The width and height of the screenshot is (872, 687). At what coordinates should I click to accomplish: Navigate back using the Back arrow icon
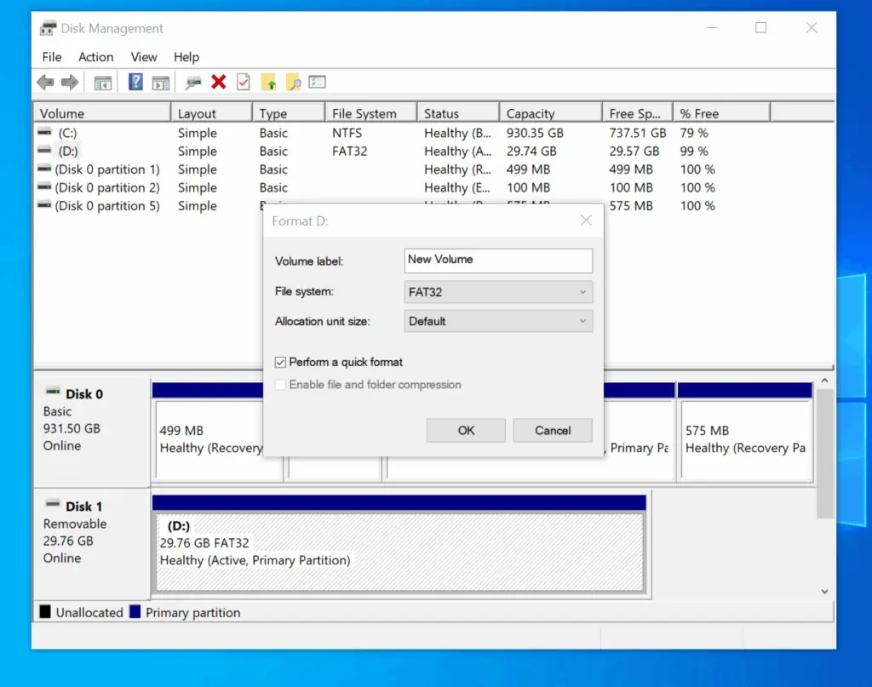[x=44, y=82]
